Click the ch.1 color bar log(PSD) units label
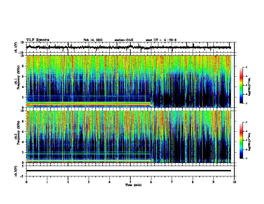 (250, 87)
